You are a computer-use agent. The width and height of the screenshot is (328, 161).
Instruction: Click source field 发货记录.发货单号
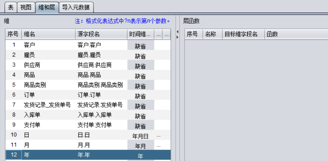coord(100,105)
